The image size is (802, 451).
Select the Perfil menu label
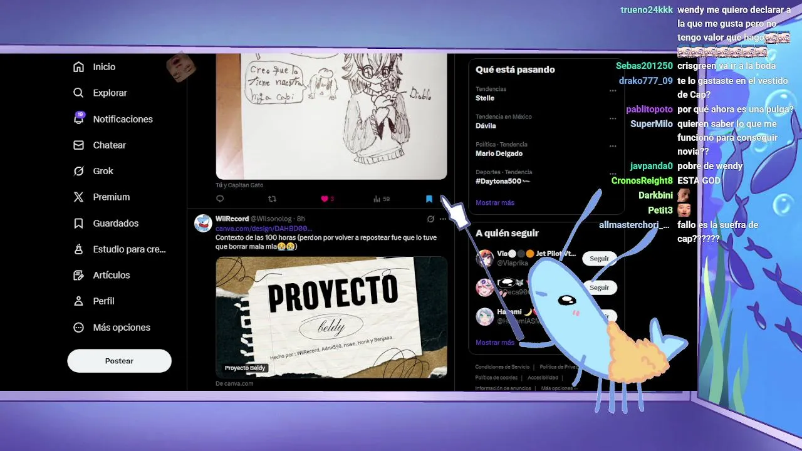coord(104,301)
